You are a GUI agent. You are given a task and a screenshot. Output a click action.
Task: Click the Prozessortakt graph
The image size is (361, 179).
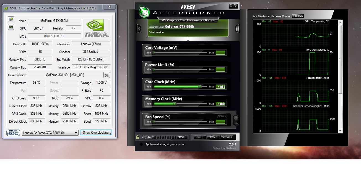pos(295,92)
